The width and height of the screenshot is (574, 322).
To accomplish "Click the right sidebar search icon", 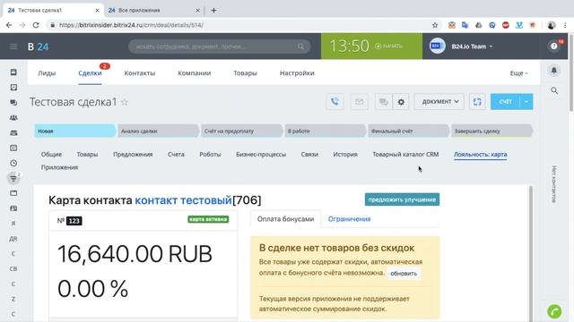I will tap(554, 90).
